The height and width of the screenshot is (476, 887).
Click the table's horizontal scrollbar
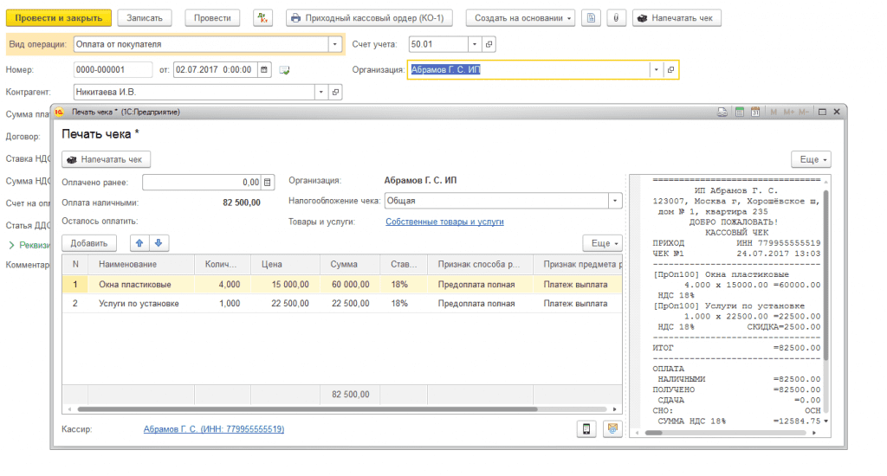coord(303,409)
